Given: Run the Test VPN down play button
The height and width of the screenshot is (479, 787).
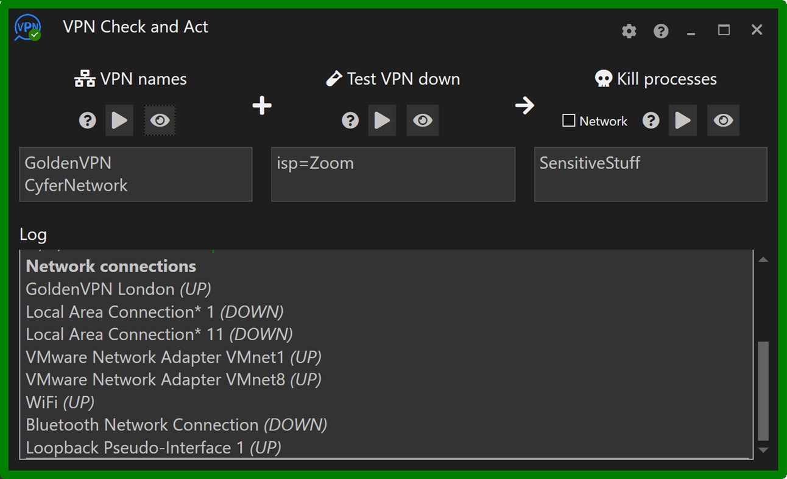Looking at the screenshot, I should click(382, 121).
